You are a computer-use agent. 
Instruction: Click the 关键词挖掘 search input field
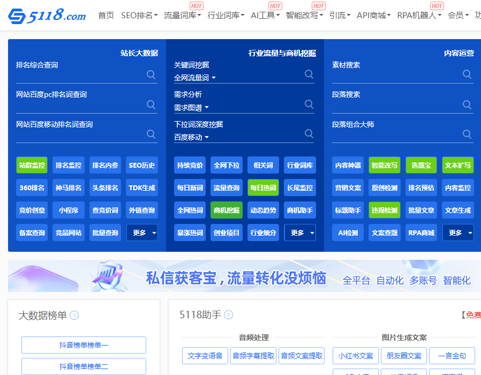(260, 77)
